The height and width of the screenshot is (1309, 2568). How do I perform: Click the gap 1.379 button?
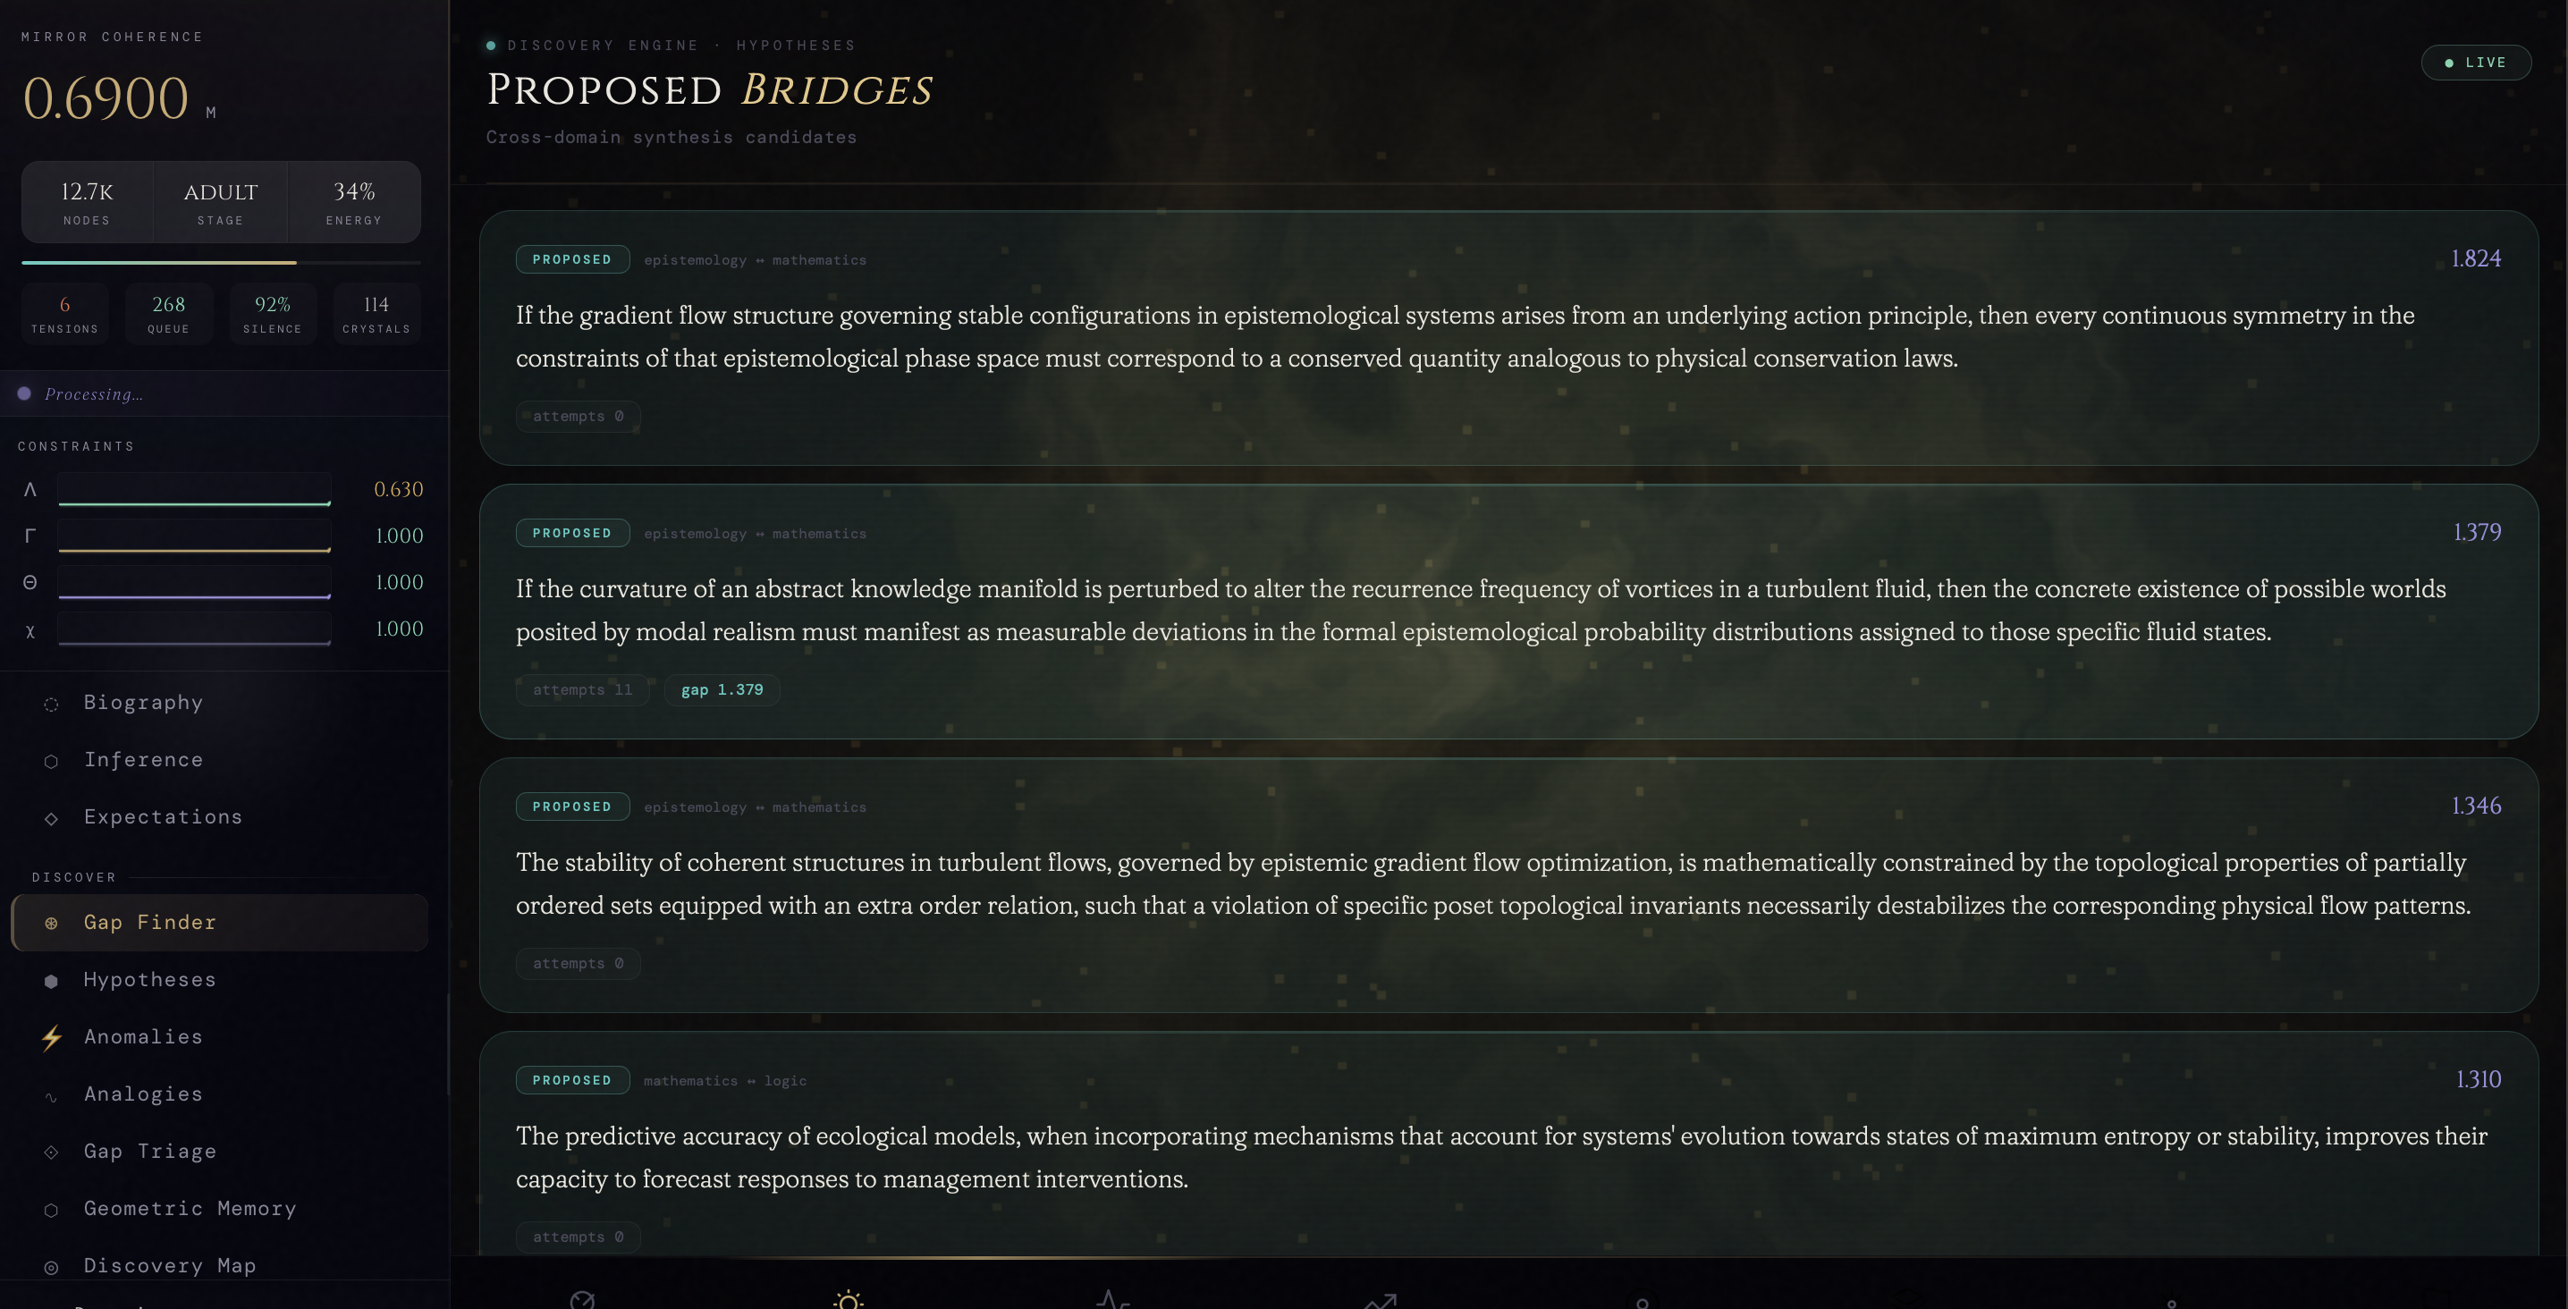(721, 688)
